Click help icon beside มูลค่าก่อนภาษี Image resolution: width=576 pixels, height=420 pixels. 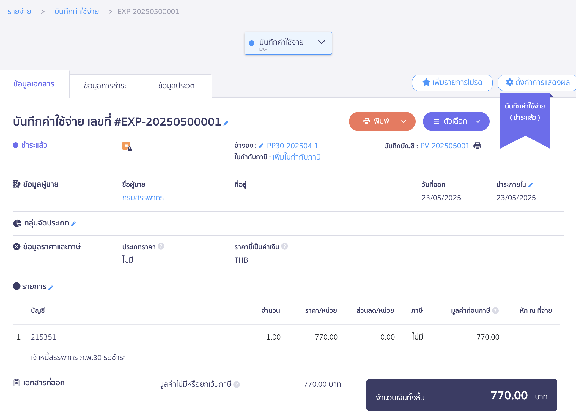(495, 310)
